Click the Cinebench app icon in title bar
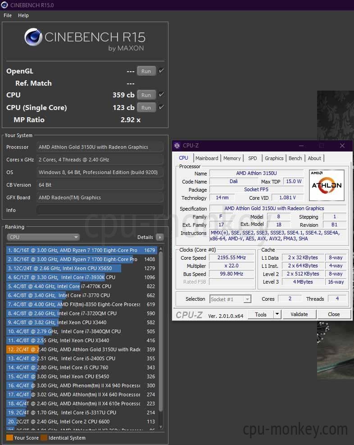This screenshot has width=354, height=445. click(x=4, y=5)
